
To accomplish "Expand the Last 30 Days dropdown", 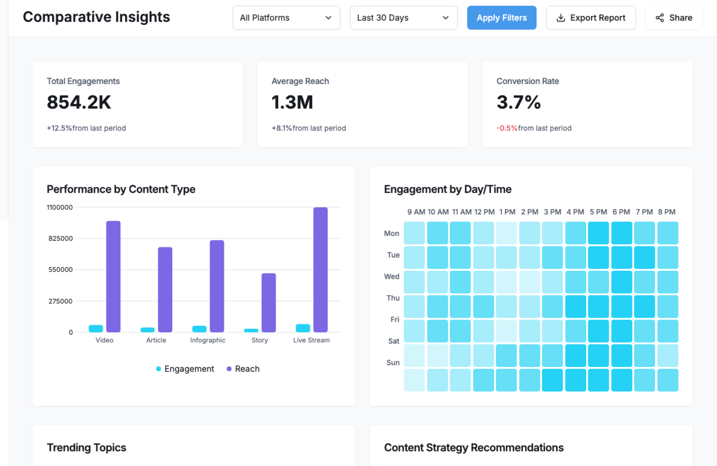I will click(403, 18).
